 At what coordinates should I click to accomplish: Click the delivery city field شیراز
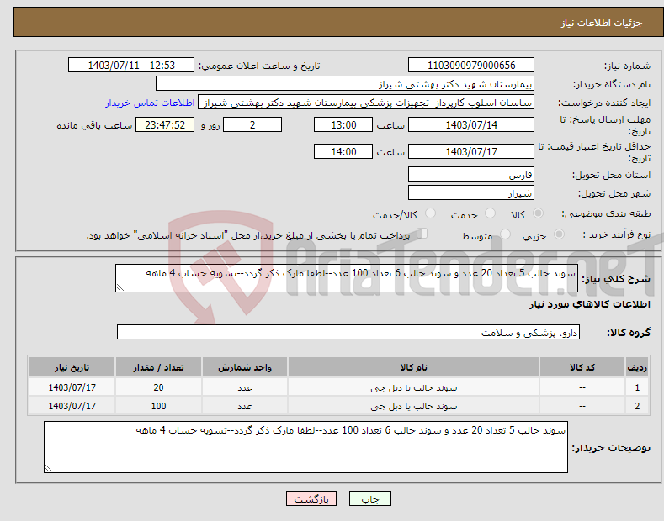(471, 192)
